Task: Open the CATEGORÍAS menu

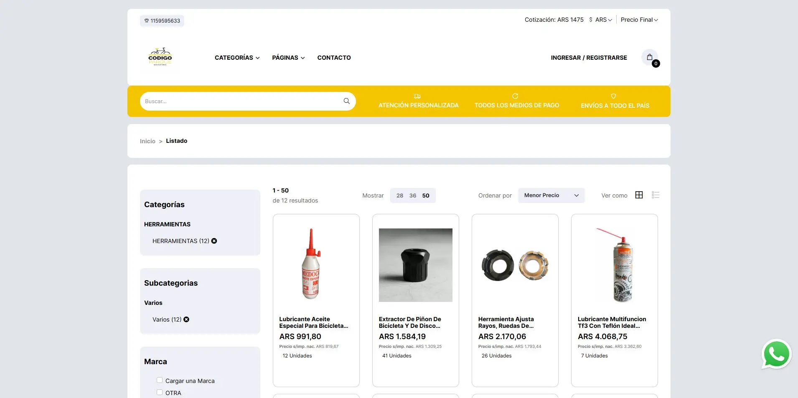Action: pos(236,58)
